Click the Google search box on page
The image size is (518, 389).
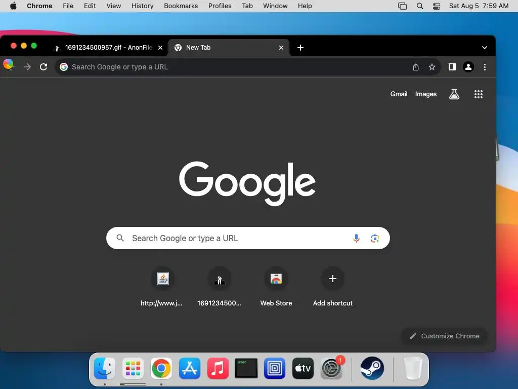248,238
